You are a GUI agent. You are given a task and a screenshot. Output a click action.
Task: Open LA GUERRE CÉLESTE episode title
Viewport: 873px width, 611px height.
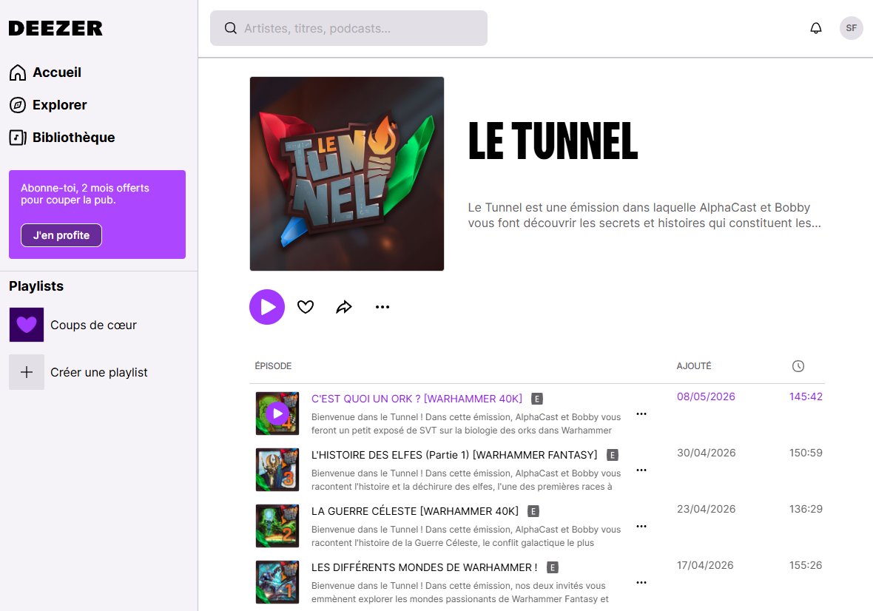click(415, 511)
